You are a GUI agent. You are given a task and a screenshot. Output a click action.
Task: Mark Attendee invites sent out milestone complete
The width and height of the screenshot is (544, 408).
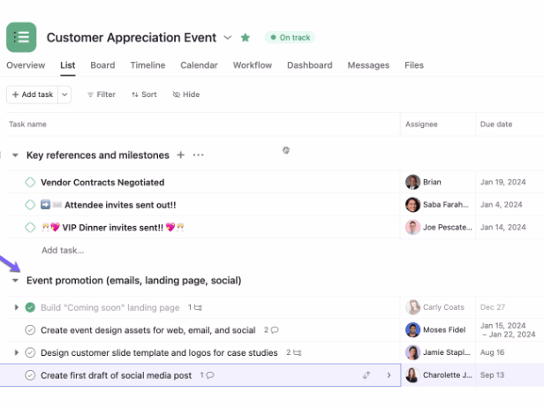(x=30, y=205)
